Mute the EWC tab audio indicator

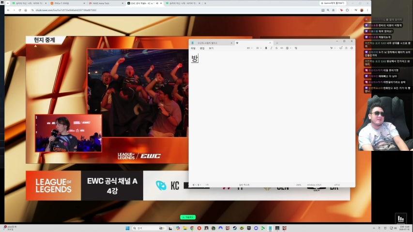157,3
